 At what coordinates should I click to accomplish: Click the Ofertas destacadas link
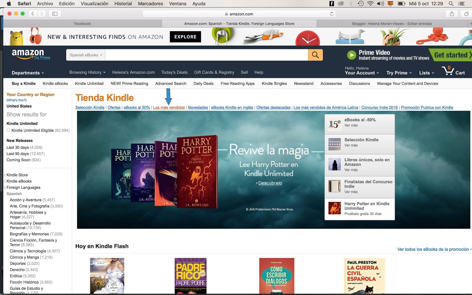coord(273,107)
